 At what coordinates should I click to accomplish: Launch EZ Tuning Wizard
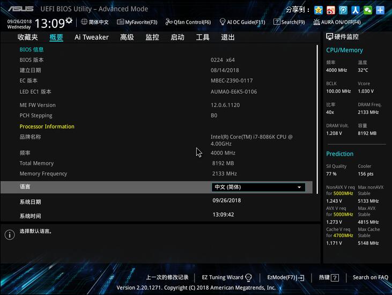(x=227, y=277)
